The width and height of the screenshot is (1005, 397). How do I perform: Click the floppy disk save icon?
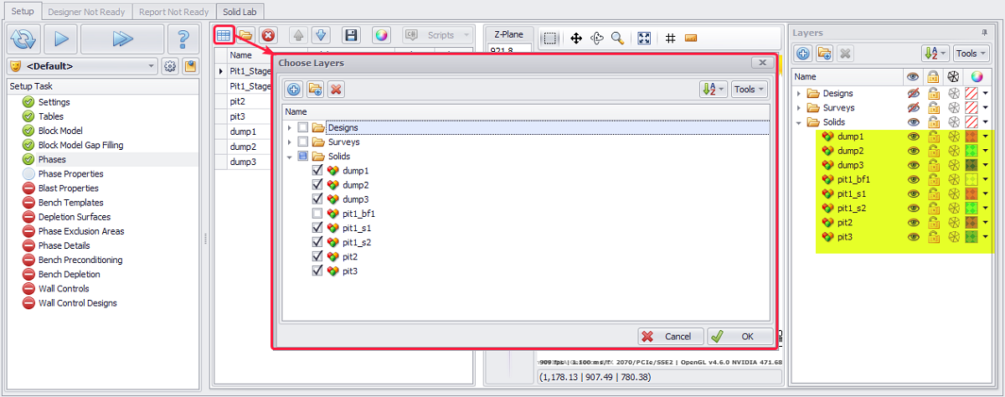[351, 35]
